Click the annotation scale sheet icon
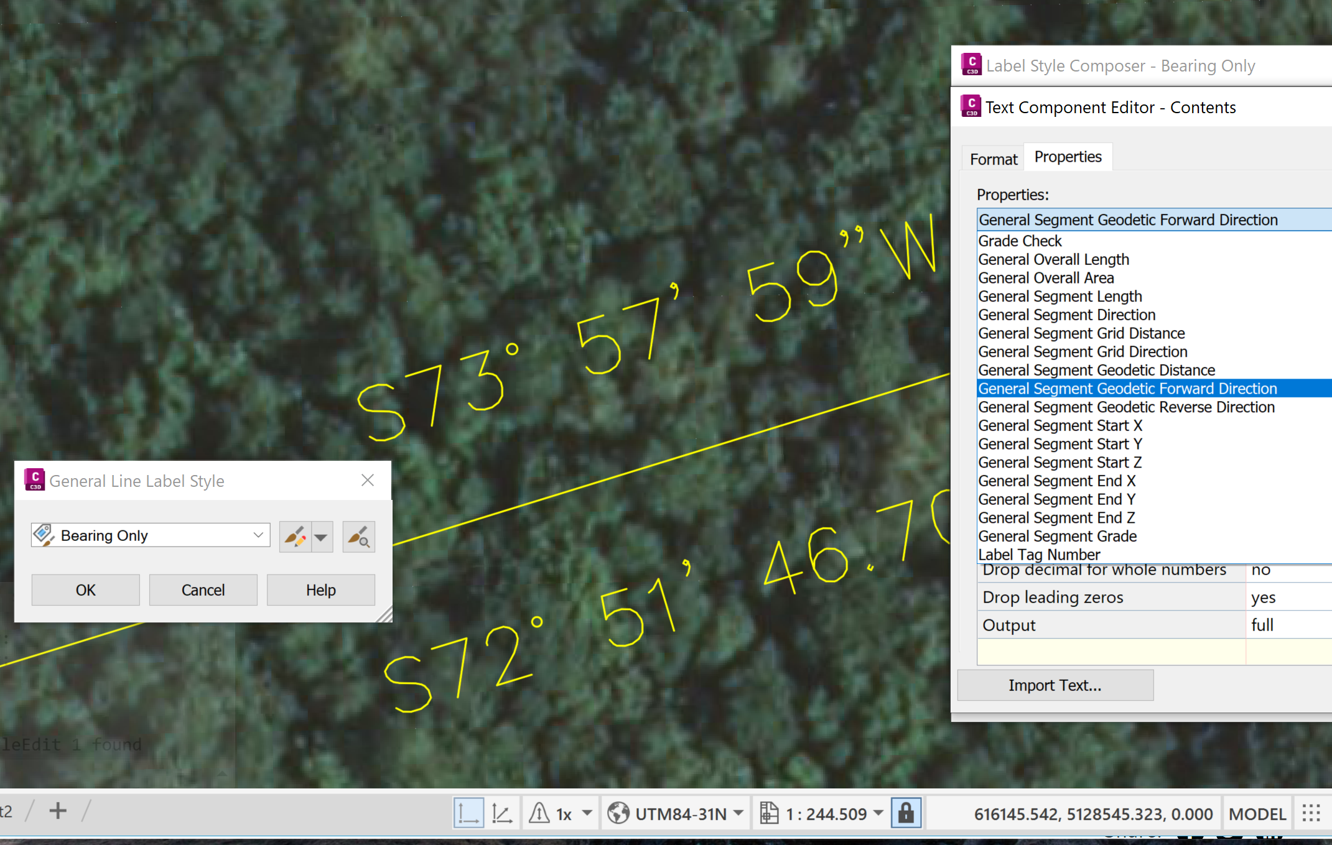 point(769,813)
